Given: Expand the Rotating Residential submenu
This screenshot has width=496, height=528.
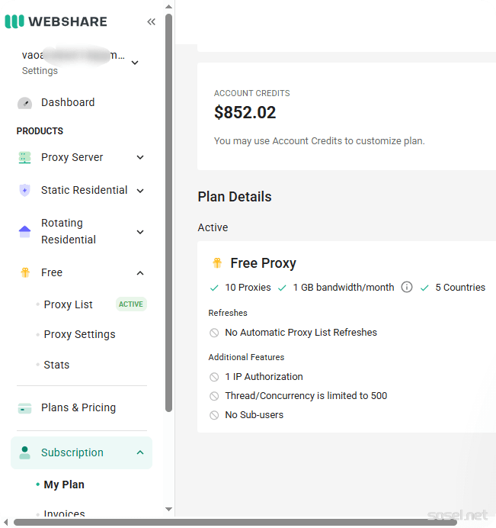Looking at the screenshot, I should (140, 231).
